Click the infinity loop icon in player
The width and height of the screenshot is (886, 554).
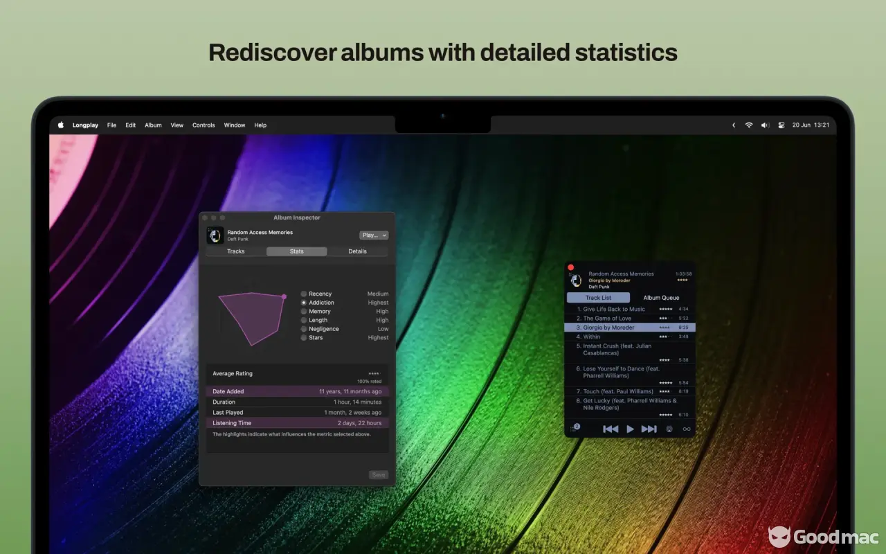(687, 429)
